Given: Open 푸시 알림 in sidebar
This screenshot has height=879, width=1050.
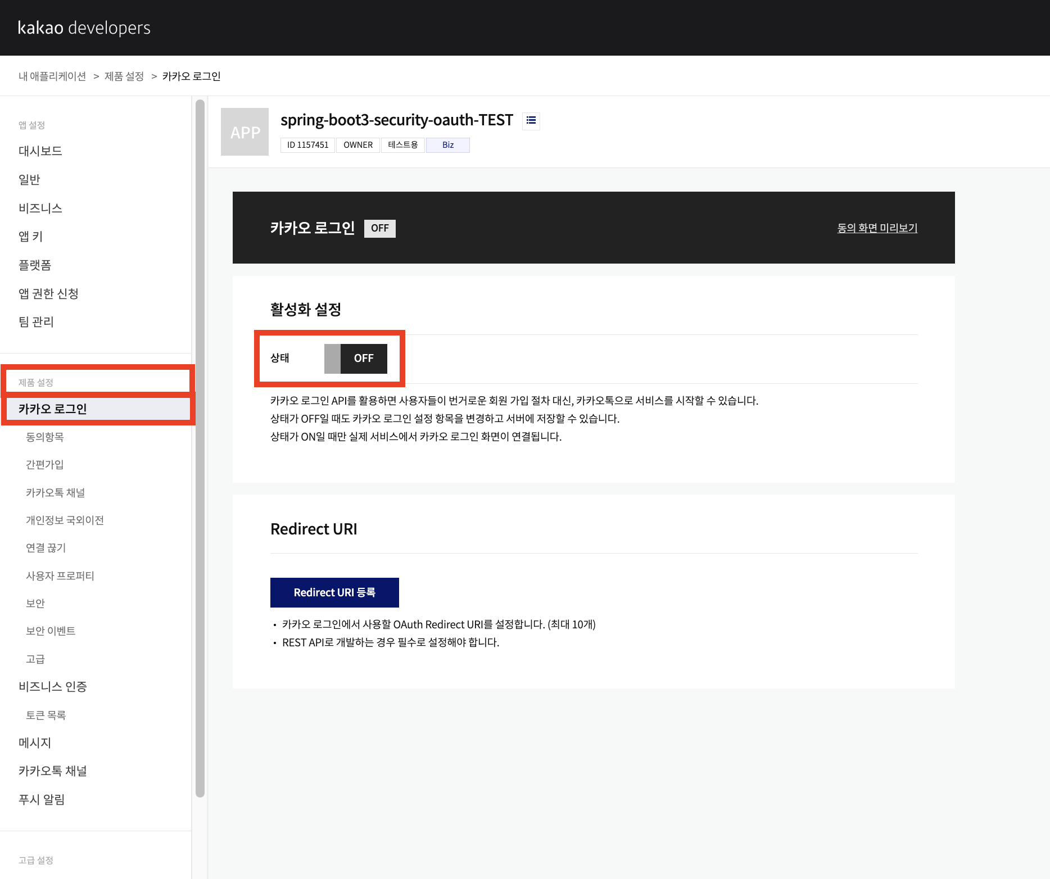Looking at the screenshot, I should click(42, 799).
